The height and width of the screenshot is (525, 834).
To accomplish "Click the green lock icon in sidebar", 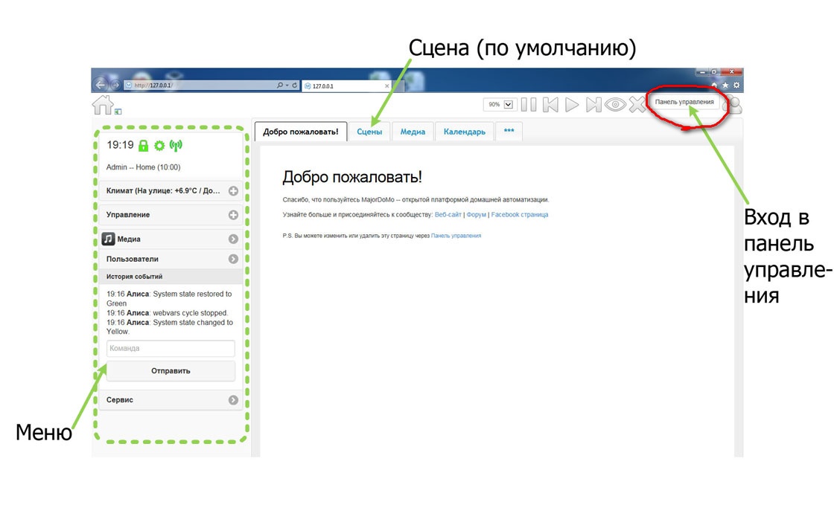I will point(144,146).
